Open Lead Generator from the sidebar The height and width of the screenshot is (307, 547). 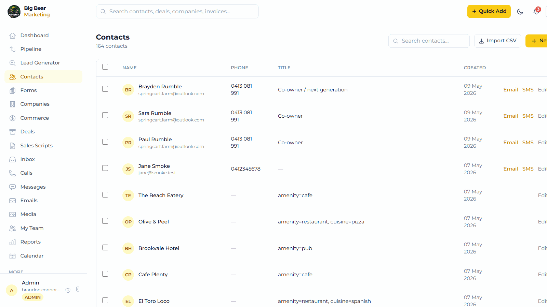[43, 63]
